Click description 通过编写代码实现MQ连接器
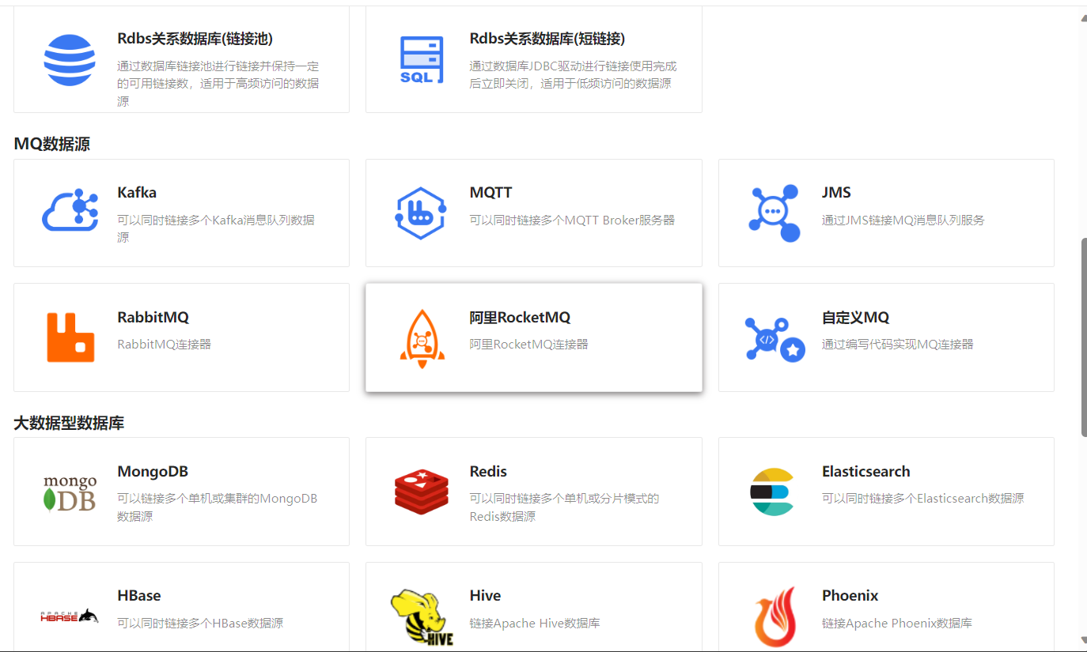Image resolution: width=1087 pixels, height=652 pixels. coord(898,345)
